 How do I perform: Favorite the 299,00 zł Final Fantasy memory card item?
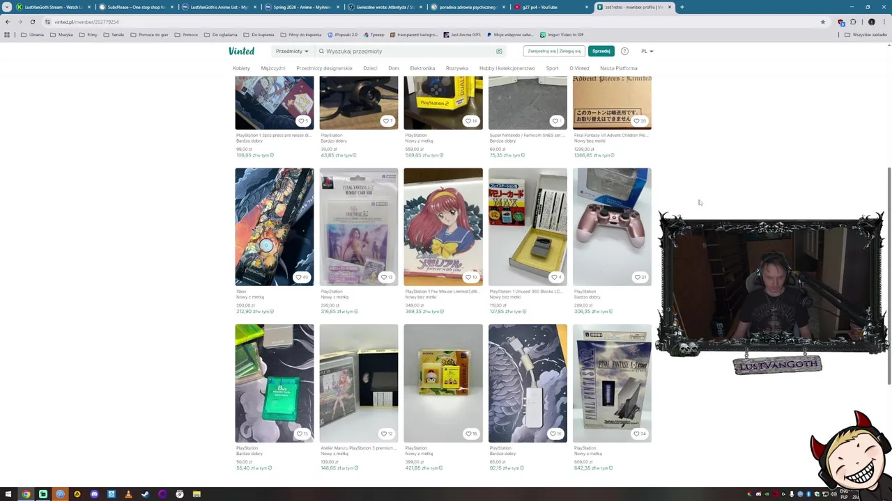pos(386,277)
